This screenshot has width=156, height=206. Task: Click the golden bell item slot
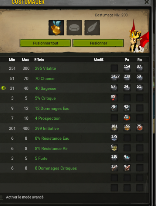click(x=56, y=28)
